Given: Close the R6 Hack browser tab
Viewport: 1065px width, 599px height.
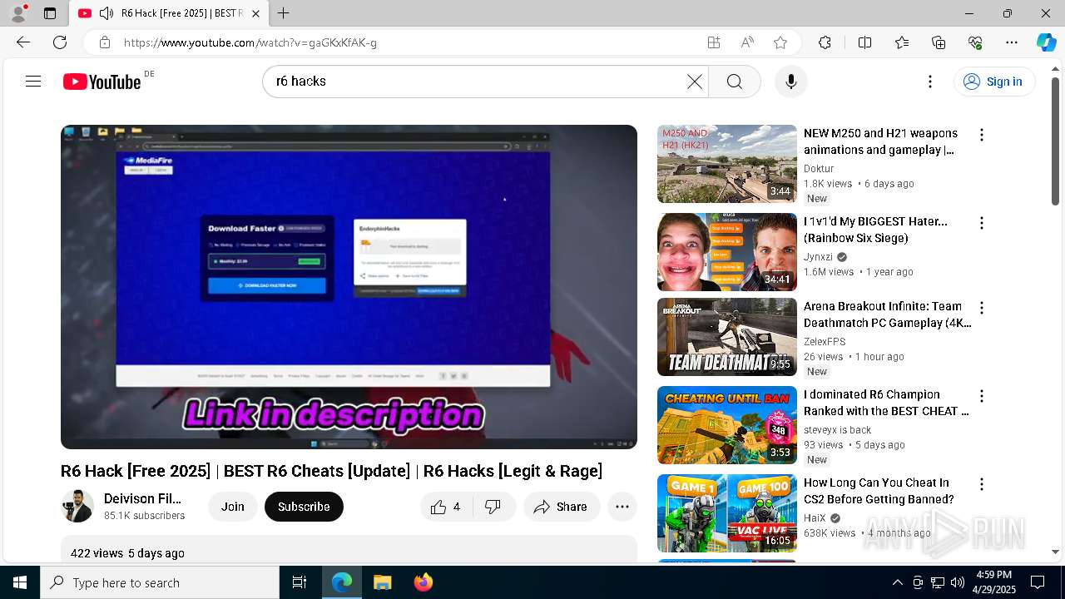Looking at the screenshot, I should (x=255, y=13).
